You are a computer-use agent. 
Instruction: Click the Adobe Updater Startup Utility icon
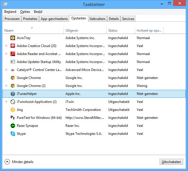(x=13, y=62)
